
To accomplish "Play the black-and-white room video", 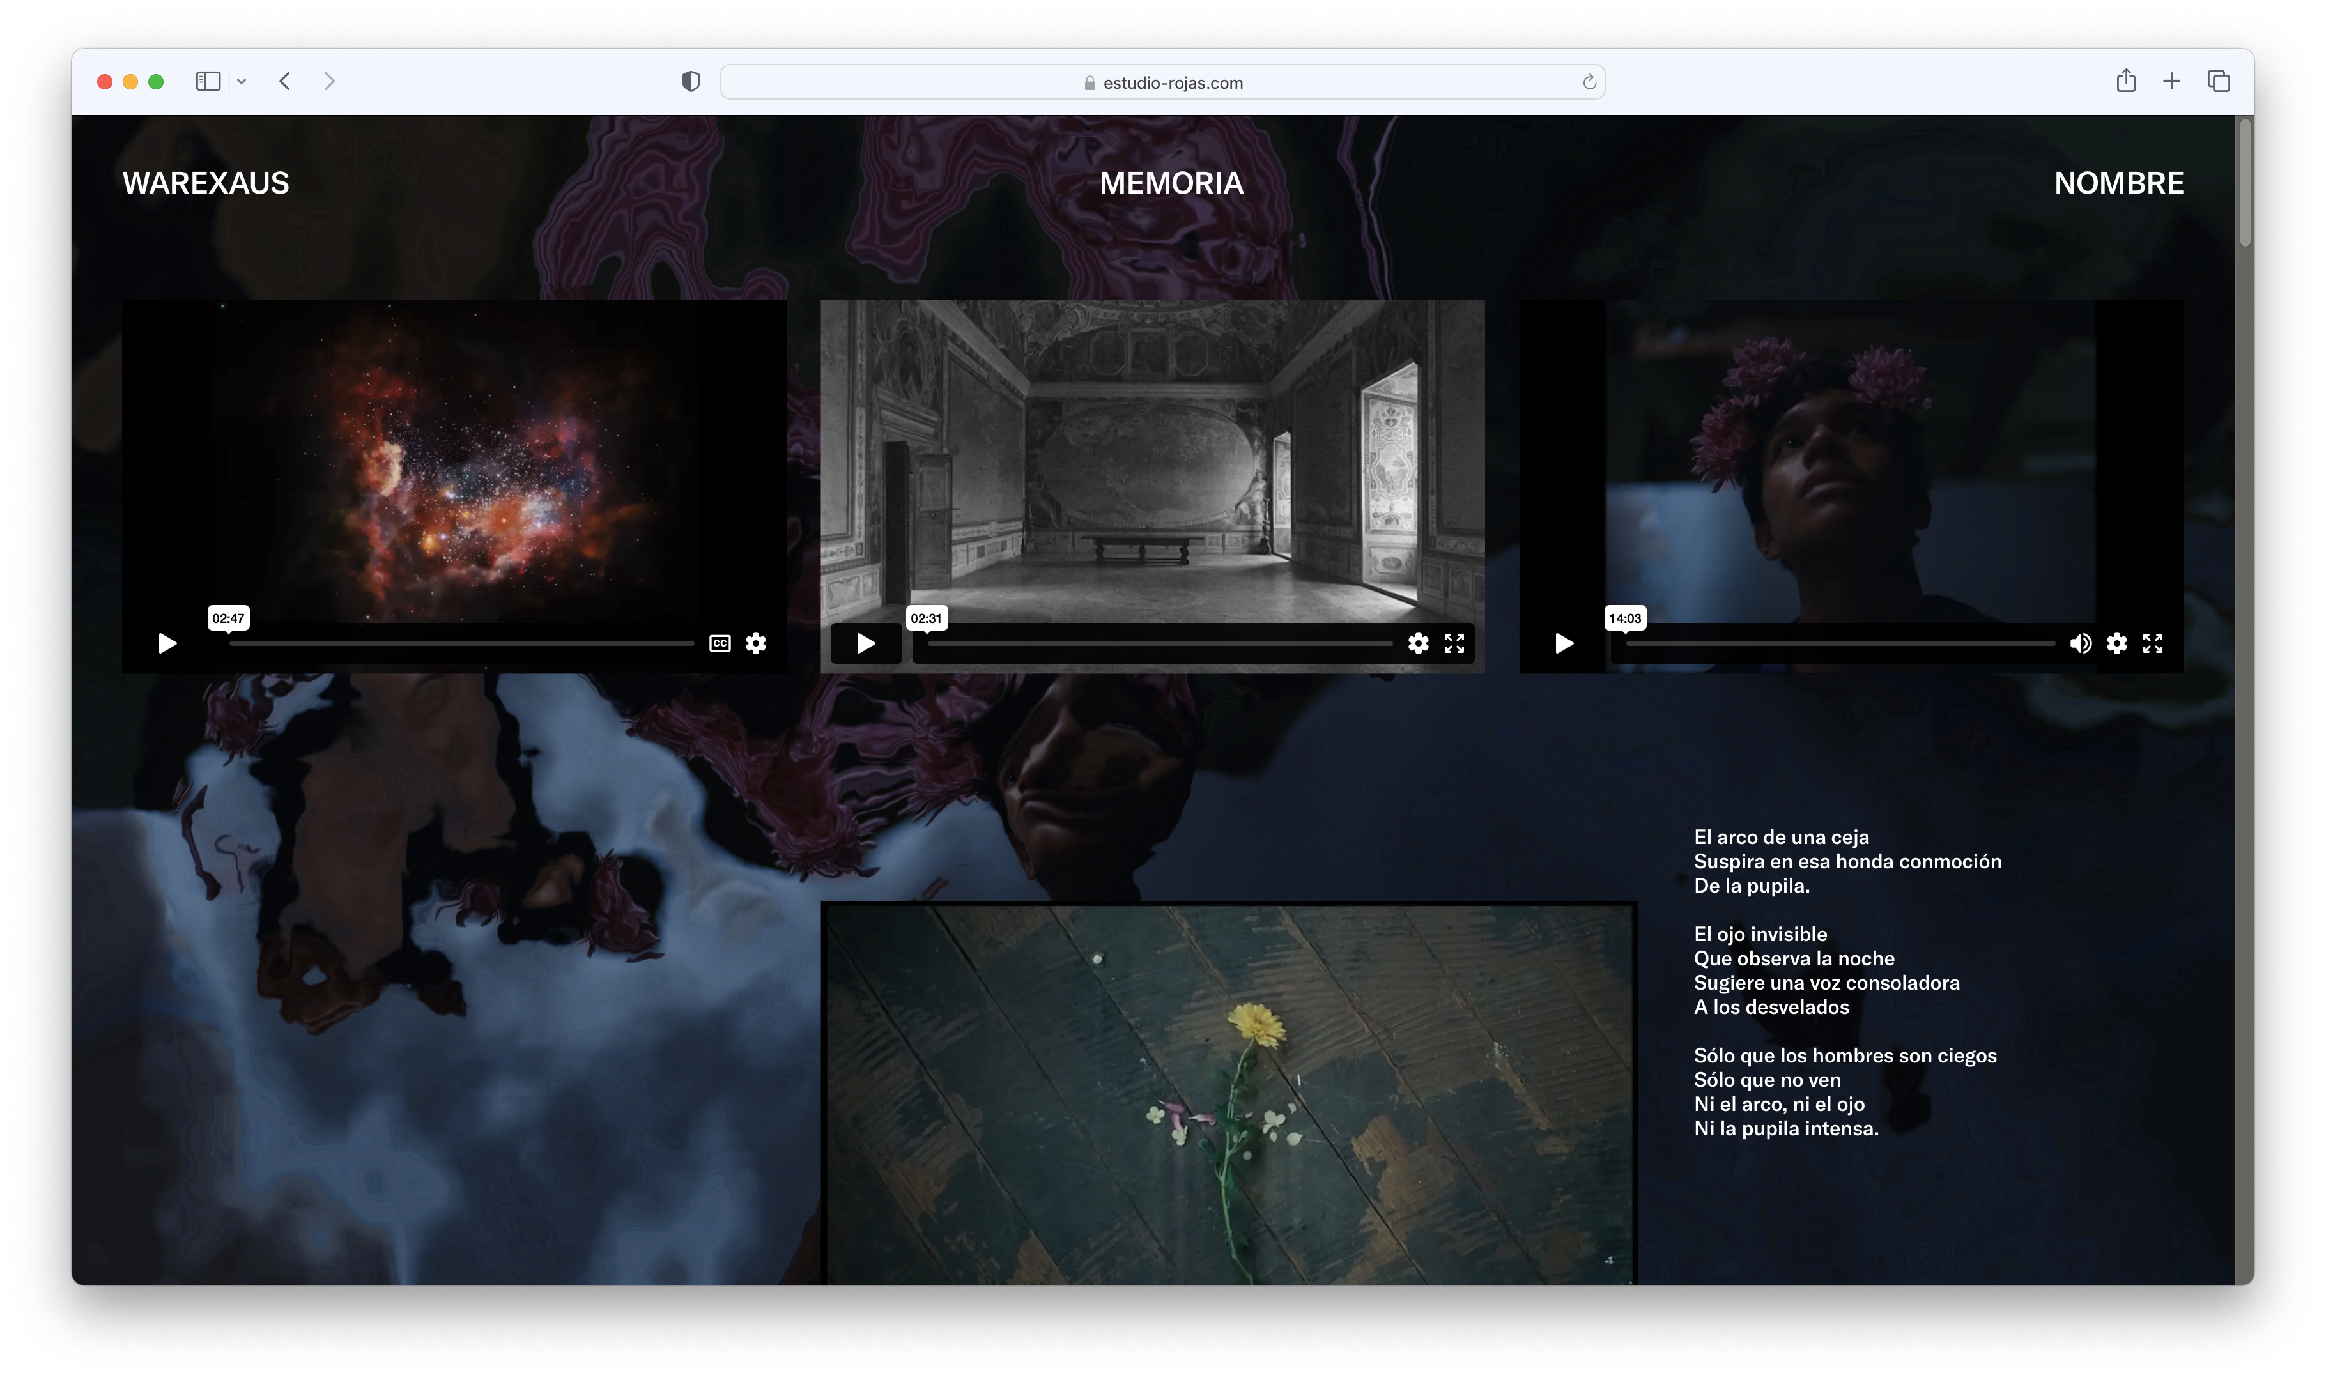I will pyautogui.click(x=866, y=643).
